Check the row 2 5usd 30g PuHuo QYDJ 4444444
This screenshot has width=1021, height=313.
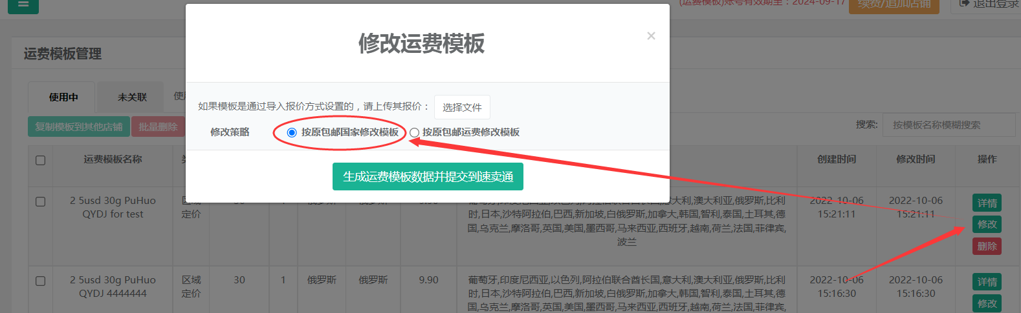point(40,281)
